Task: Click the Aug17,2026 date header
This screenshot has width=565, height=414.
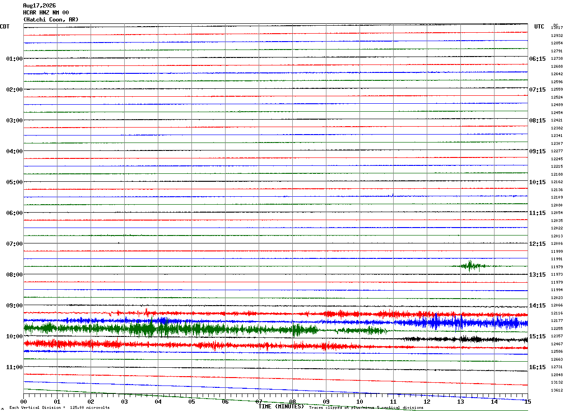Action: click(39, 6)
